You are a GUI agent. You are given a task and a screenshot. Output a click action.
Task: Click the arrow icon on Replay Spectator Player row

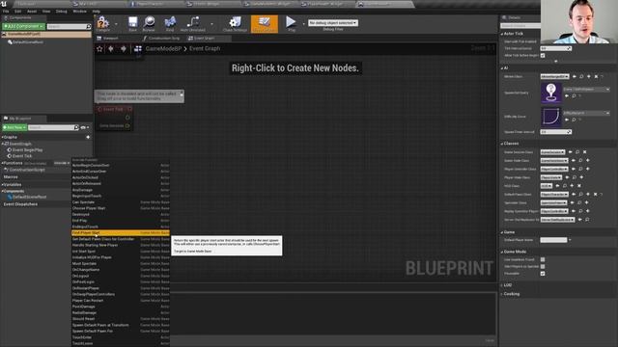(x=573, y=211)
